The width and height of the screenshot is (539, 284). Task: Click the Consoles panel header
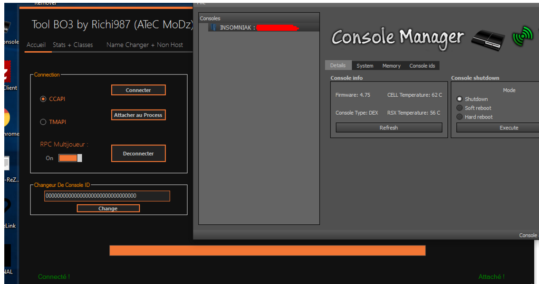pos(259,18)
